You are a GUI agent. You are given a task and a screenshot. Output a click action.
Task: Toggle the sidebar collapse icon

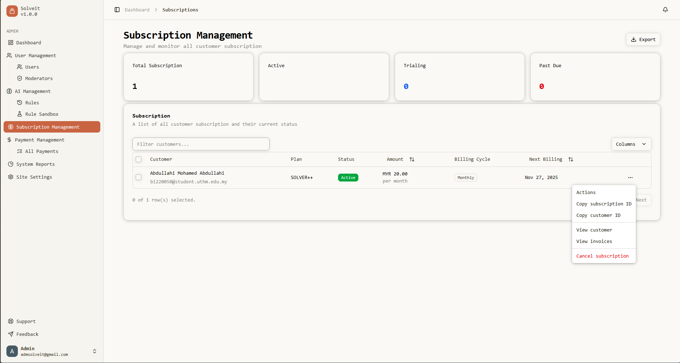point(117,10)
